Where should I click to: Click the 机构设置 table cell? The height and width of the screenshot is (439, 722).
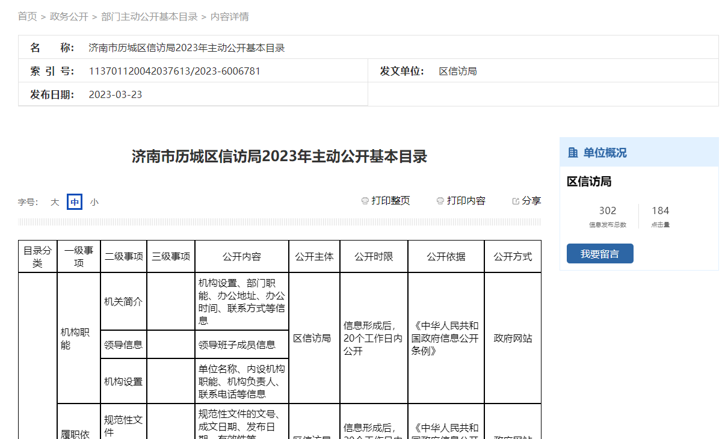124,381
